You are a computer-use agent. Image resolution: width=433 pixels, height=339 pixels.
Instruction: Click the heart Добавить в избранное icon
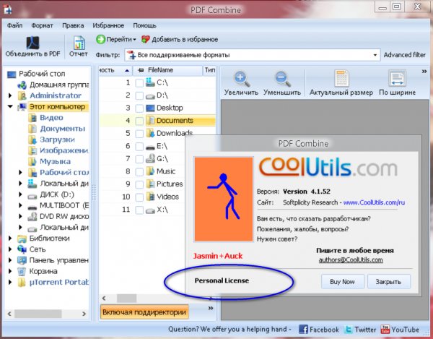pos(146,39)
